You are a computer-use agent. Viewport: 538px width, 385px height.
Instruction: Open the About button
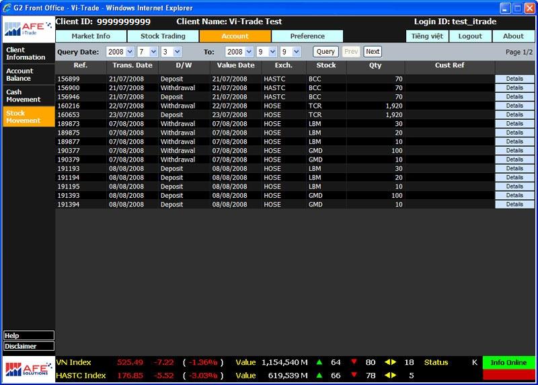tap(513, 36)
